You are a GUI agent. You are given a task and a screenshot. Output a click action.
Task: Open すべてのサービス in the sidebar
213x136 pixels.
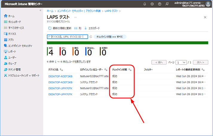click(x=14, y=28)
